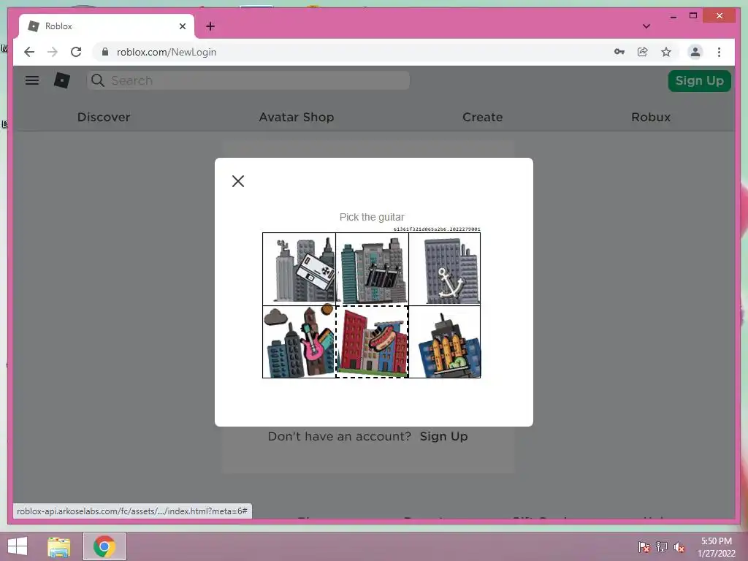The image size is (748, 561).
Task: Open the Chrome profile avatar
Action: tap(695, 52)
